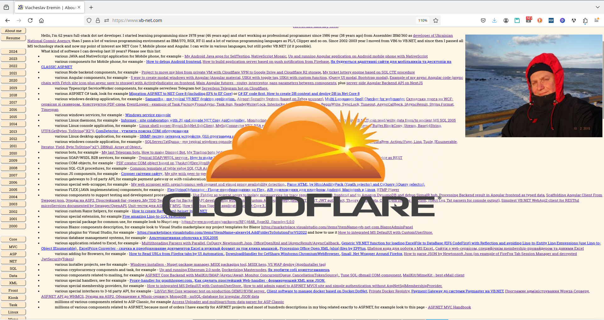Follow the 'National Cosmic Agency' link
The image size is (604, 320).
coord(49,41)
